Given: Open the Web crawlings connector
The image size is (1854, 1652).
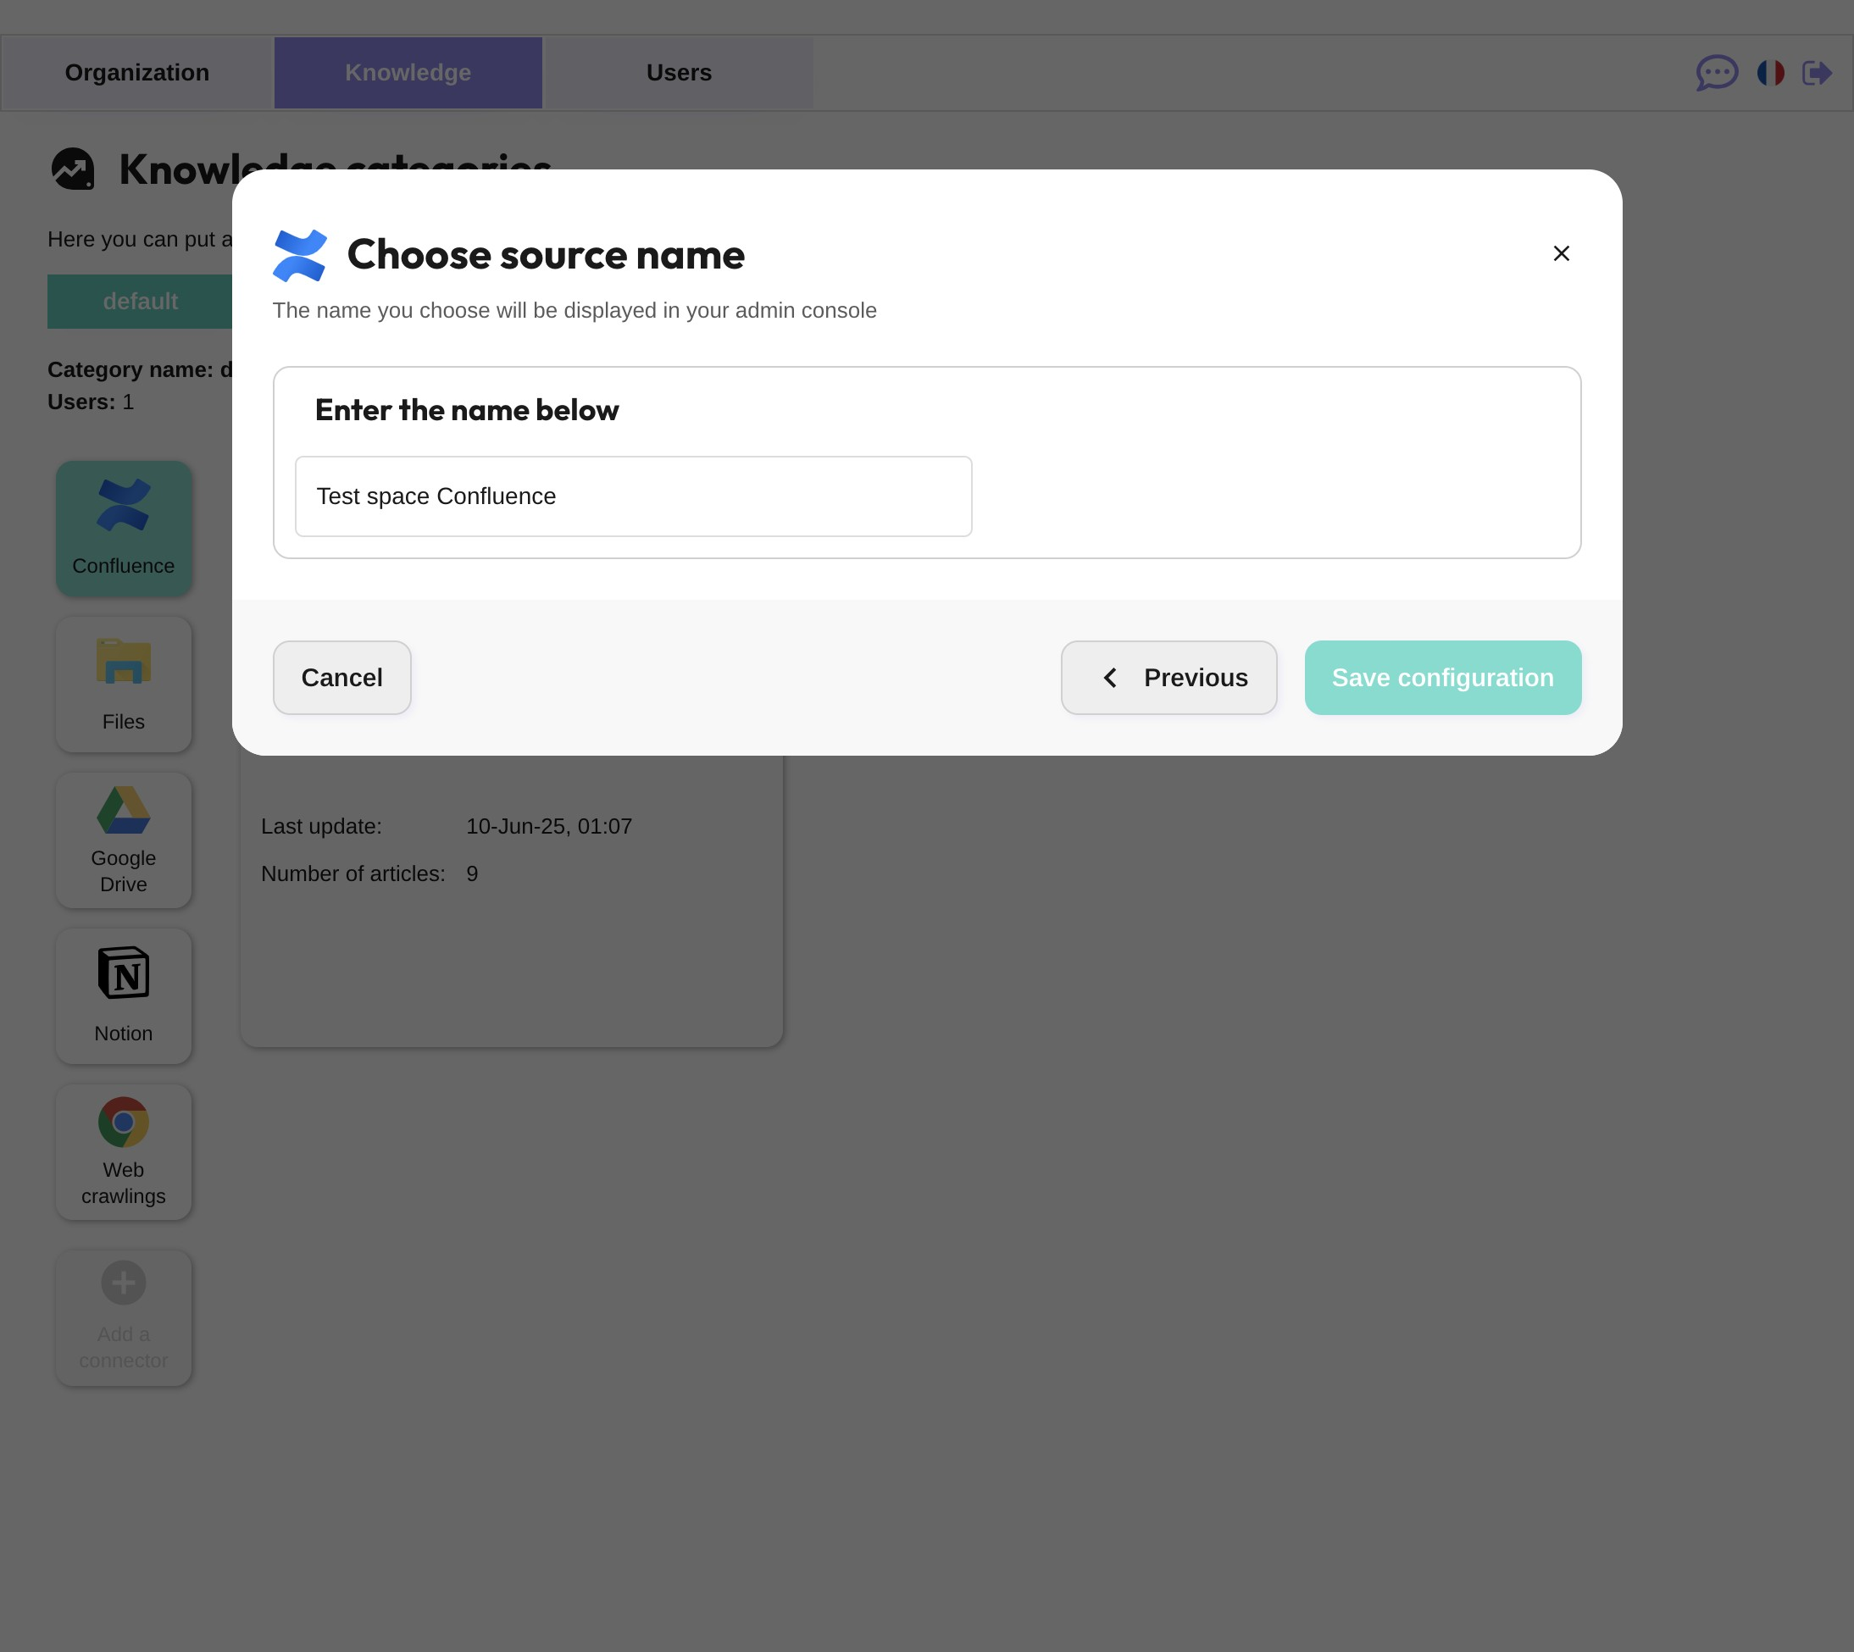Looking at the screenshot, I should click(124, 1152).
